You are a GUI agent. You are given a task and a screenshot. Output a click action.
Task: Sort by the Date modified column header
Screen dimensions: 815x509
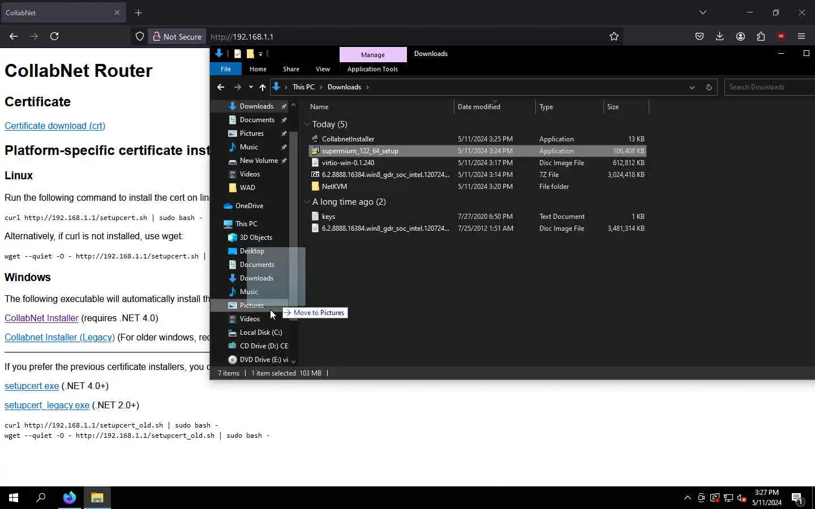(495, 107)
